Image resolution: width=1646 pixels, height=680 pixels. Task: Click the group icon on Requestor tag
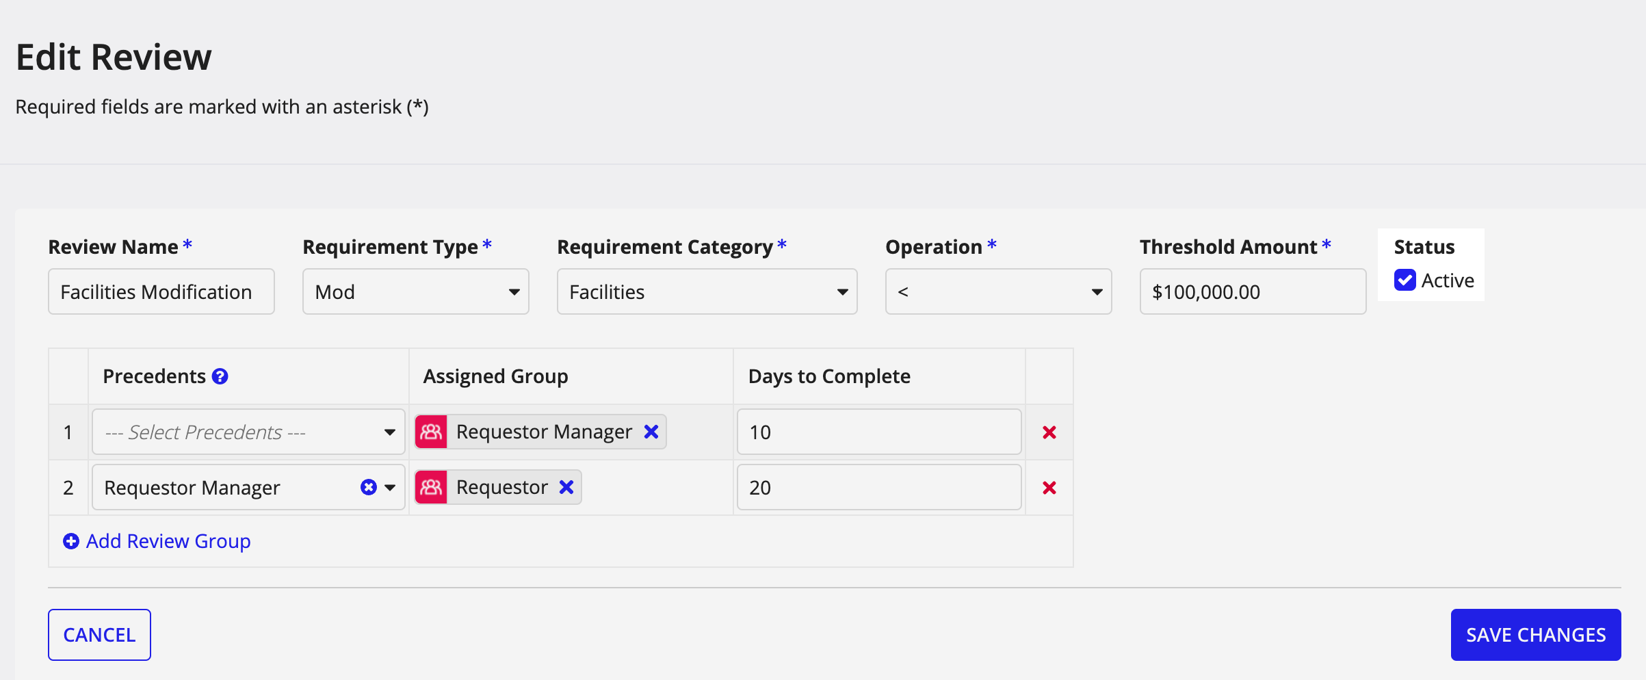point(431,487)
